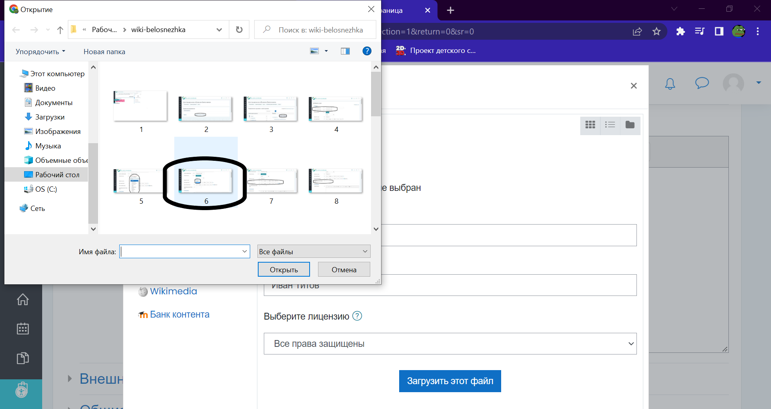The height and width of the screenshot is (409, 771).
Task: Open the license dropdown "Все права защищены"
Action: coord(450,344)
